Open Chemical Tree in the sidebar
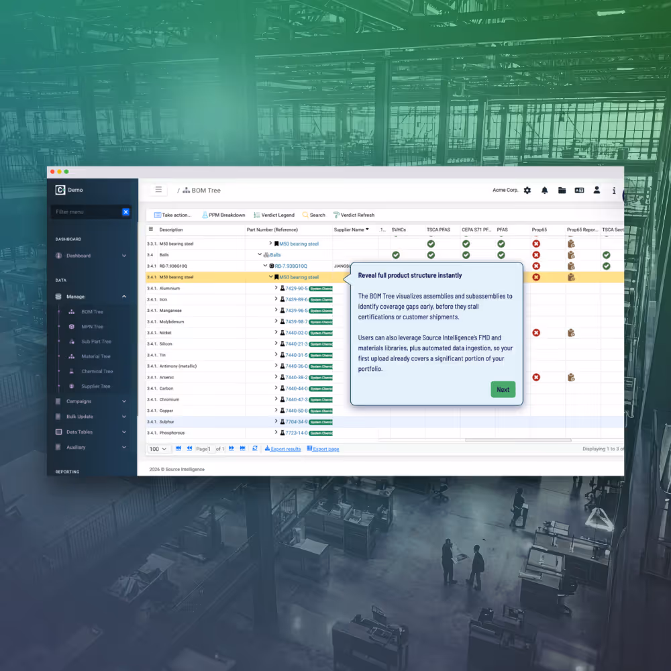The width and height of the screenshot is (671, 671). point(97,372)
